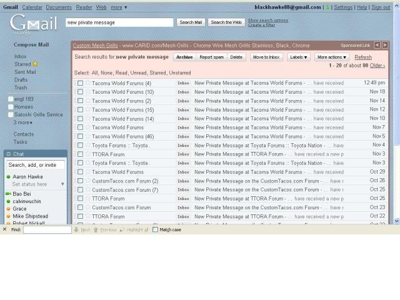Check the CustomTacos.com Forum (7) message
The height and width of the screenshot is (300, 400).
81,189
